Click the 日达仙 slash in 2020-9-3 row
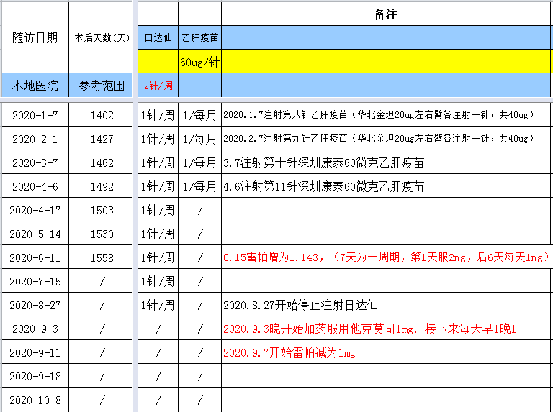Image resolution: width=553 pixels, height=412 pixels. pyautogui.click(x=158, y=329)
